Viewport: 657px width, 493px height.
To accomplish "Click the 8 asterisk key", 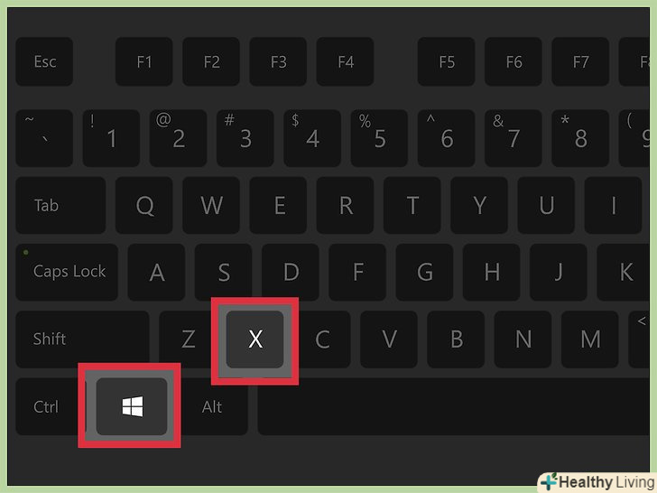I will [x=580, y=138].
